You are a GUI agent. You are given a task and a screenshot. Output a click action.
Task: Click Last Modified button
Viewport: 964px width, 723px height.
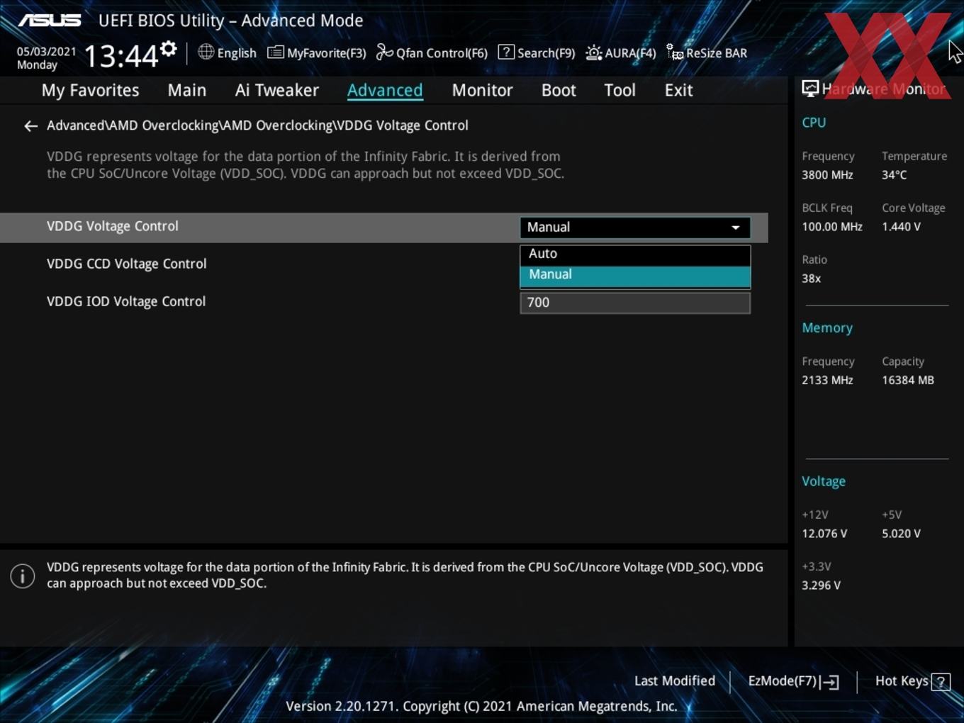coord(675,681)
